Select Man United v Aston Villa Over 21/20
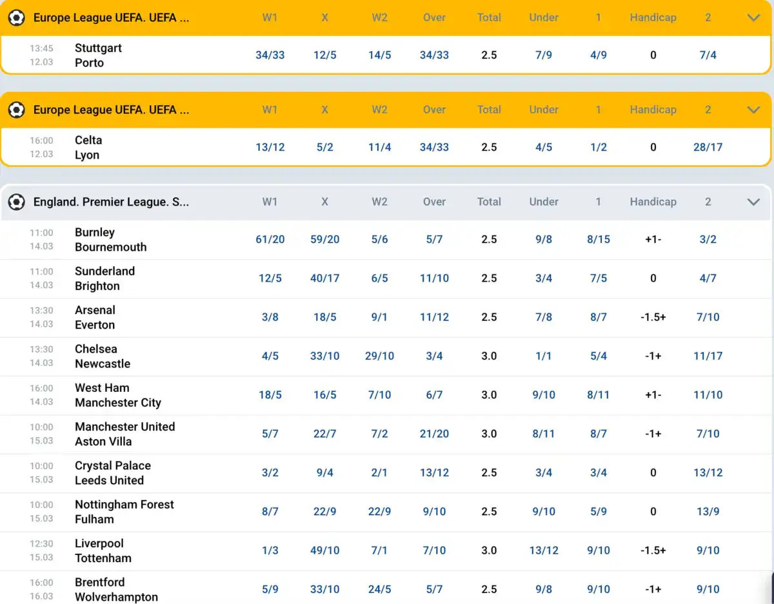The height and width of the screenshot is (604, 774). pos(434,433)
